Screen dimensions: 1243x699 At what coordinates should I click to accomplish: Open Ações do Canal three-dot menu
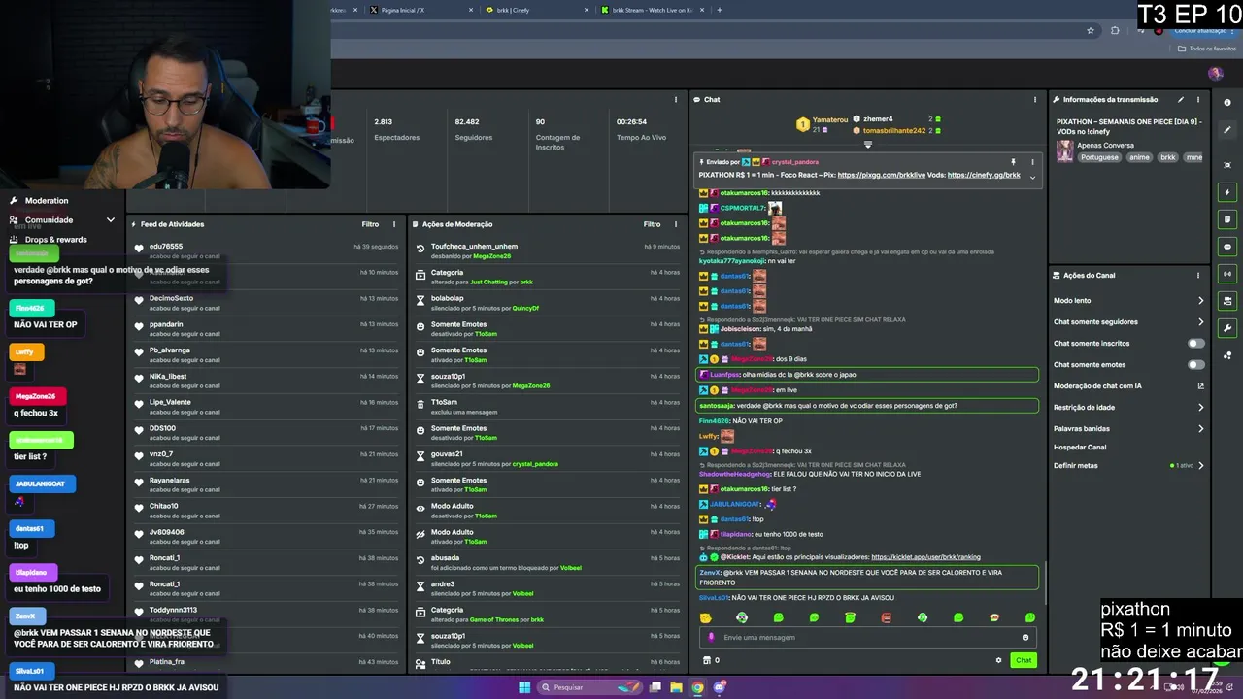1198,275
